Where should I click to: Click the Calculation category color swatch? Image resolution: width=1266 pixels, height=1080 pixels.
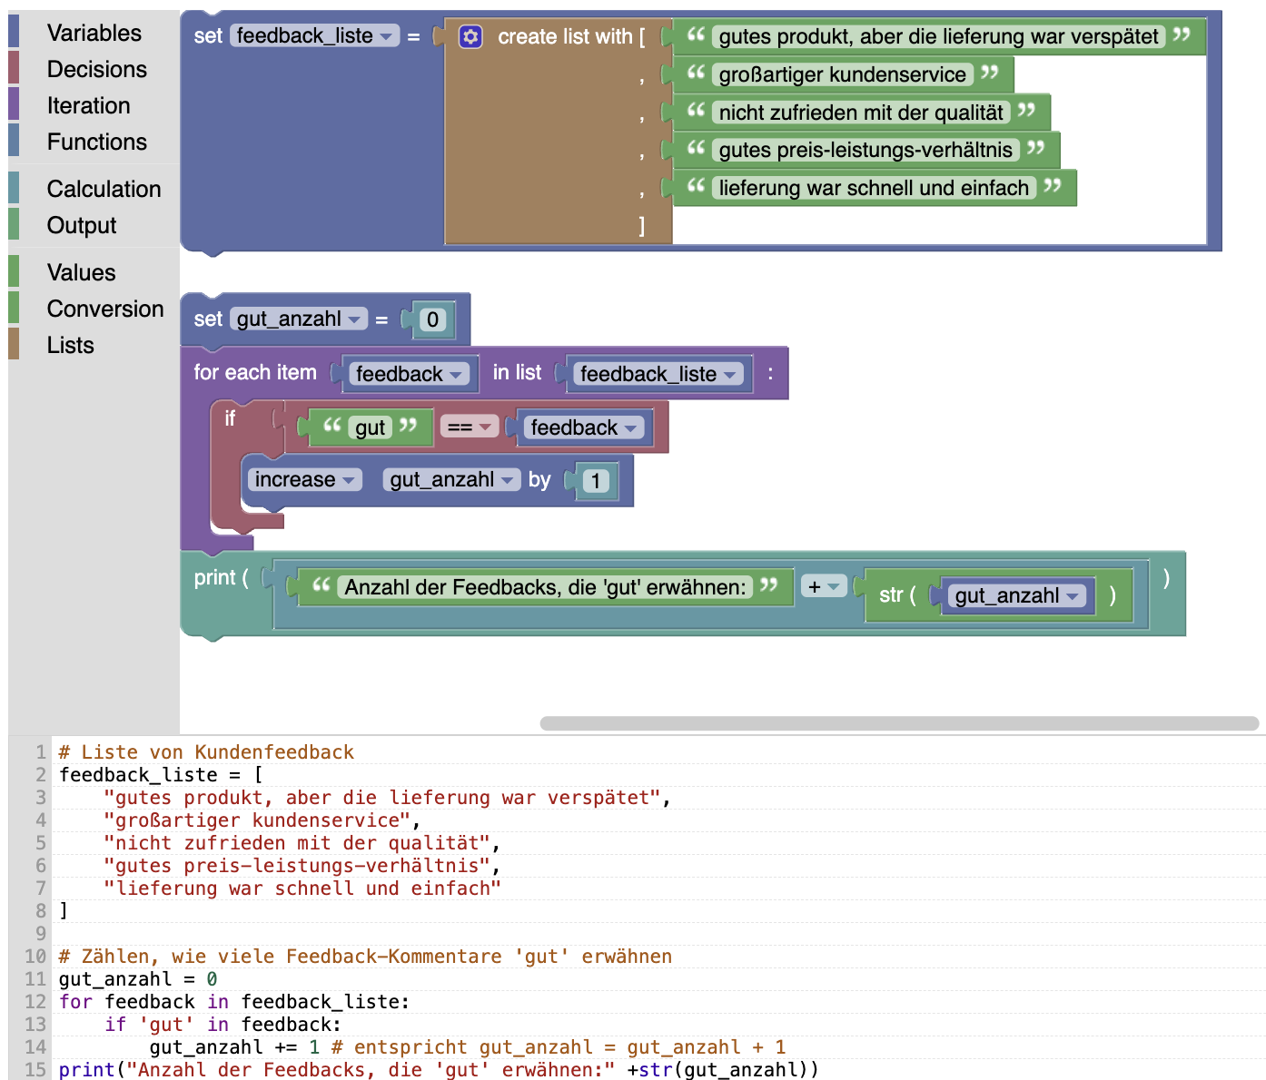(14, 189)
